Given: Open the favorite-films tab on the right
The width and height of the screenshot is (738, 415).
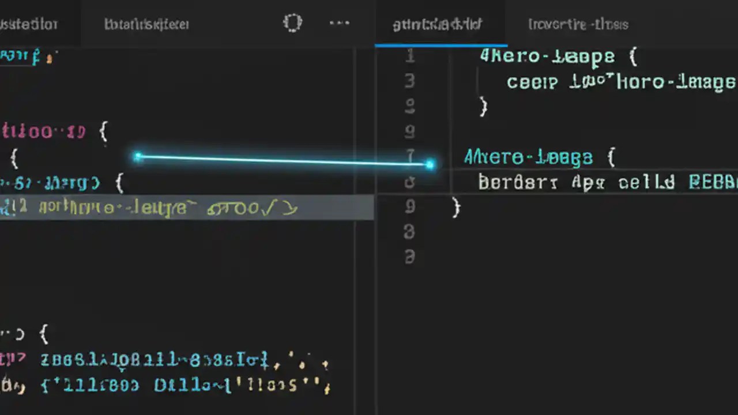Looking at the screenshot, I should tap(577, 24).
